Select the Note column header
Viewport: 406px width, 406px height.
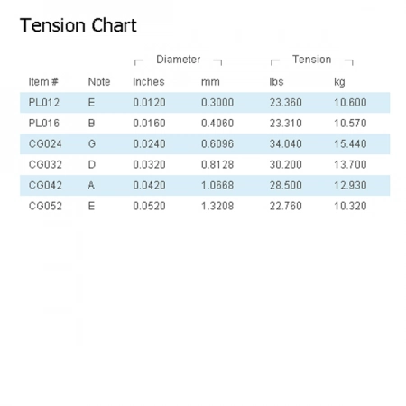click(x=99, y=82)
